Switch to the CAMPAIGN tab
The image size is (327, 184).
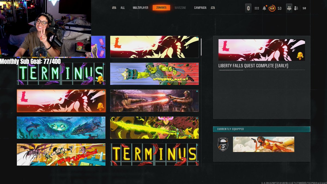click(x=200, y=8)
